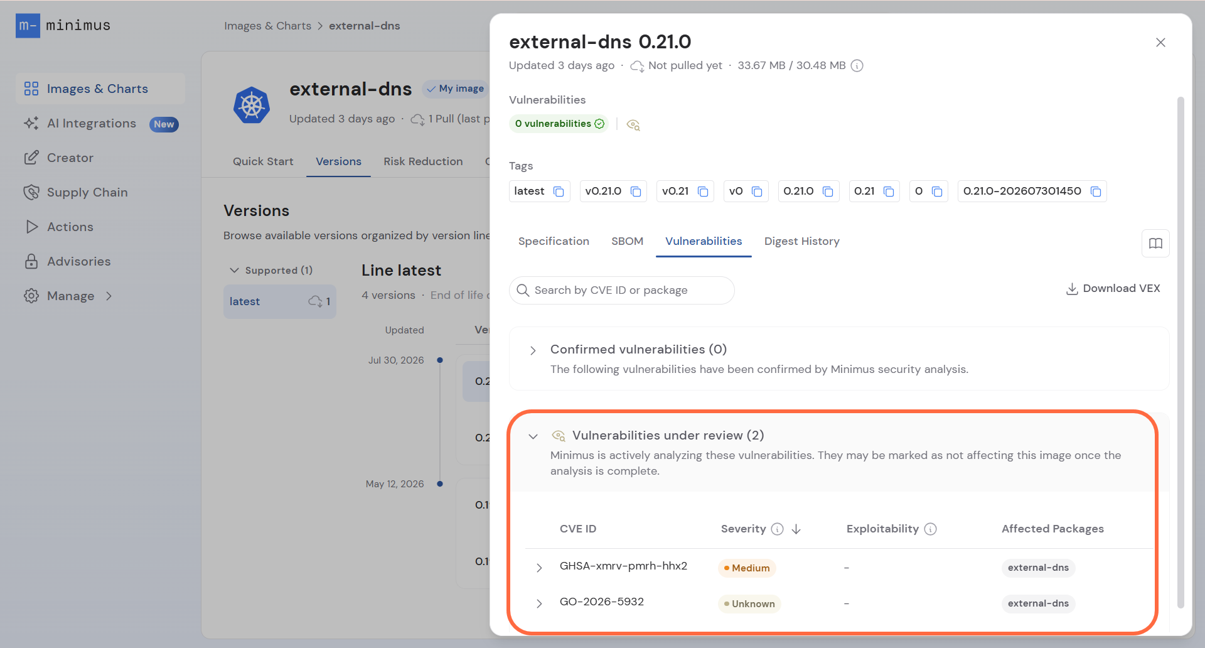
Task: Click the GO-2026-5932 CVE ID
Action: click(x=601, y=602)
